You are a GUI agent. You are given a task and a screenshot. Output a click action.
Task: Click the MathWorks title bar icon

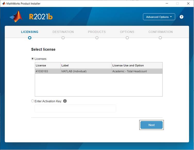tap(4, 3)
